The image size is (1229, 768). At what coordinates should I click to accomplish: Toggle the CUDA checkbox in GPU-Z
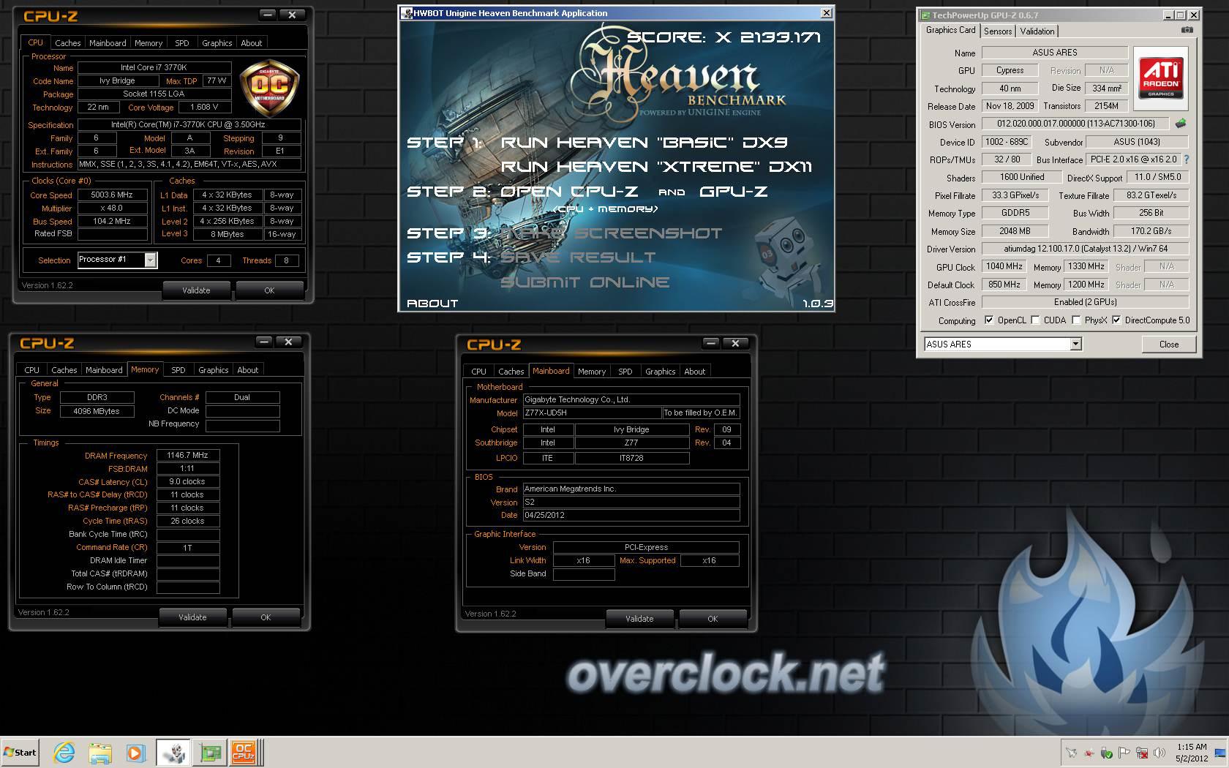(1035, 320)
